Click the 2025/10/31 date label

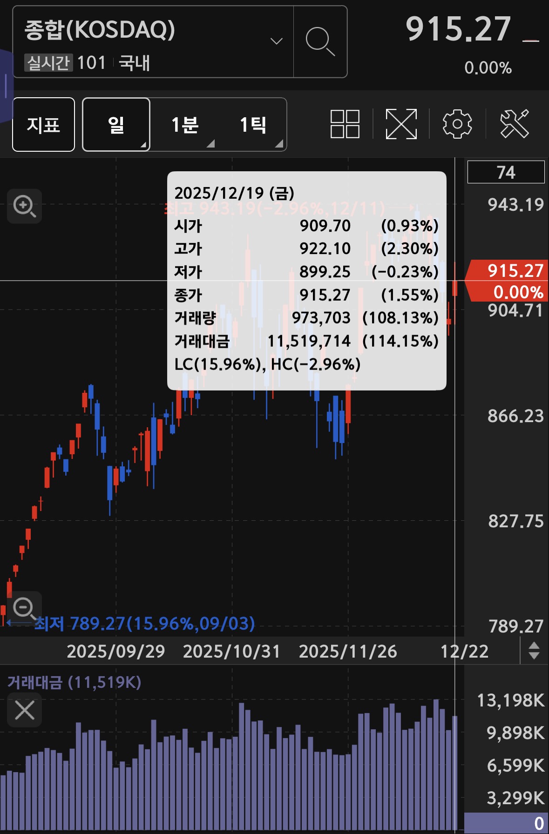click(x=232, y=651)
